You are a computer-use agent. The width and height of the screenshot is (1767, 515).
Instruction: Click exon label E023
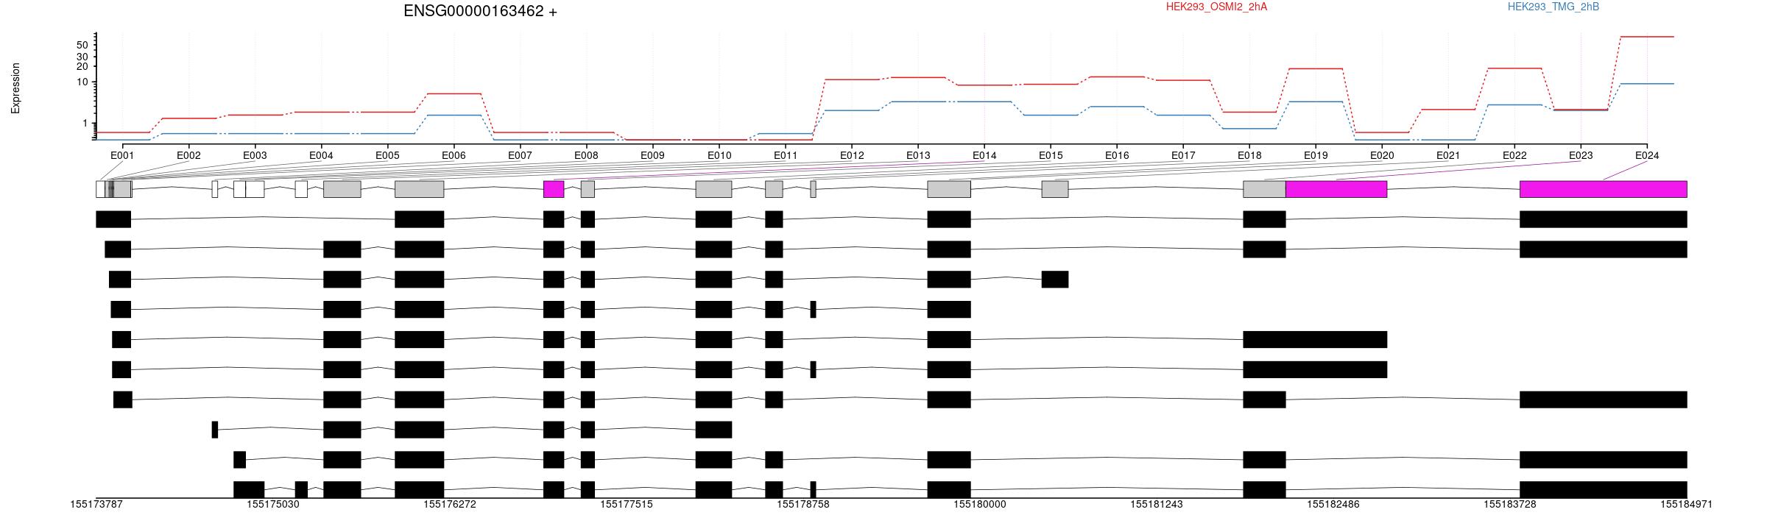click(1581, 155)
